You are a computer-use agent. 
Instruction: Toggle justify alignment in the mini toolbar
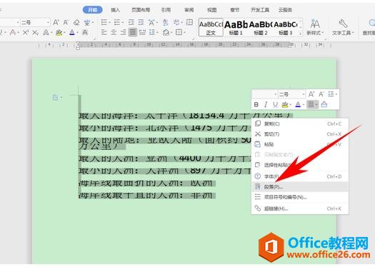pos(311,104)
